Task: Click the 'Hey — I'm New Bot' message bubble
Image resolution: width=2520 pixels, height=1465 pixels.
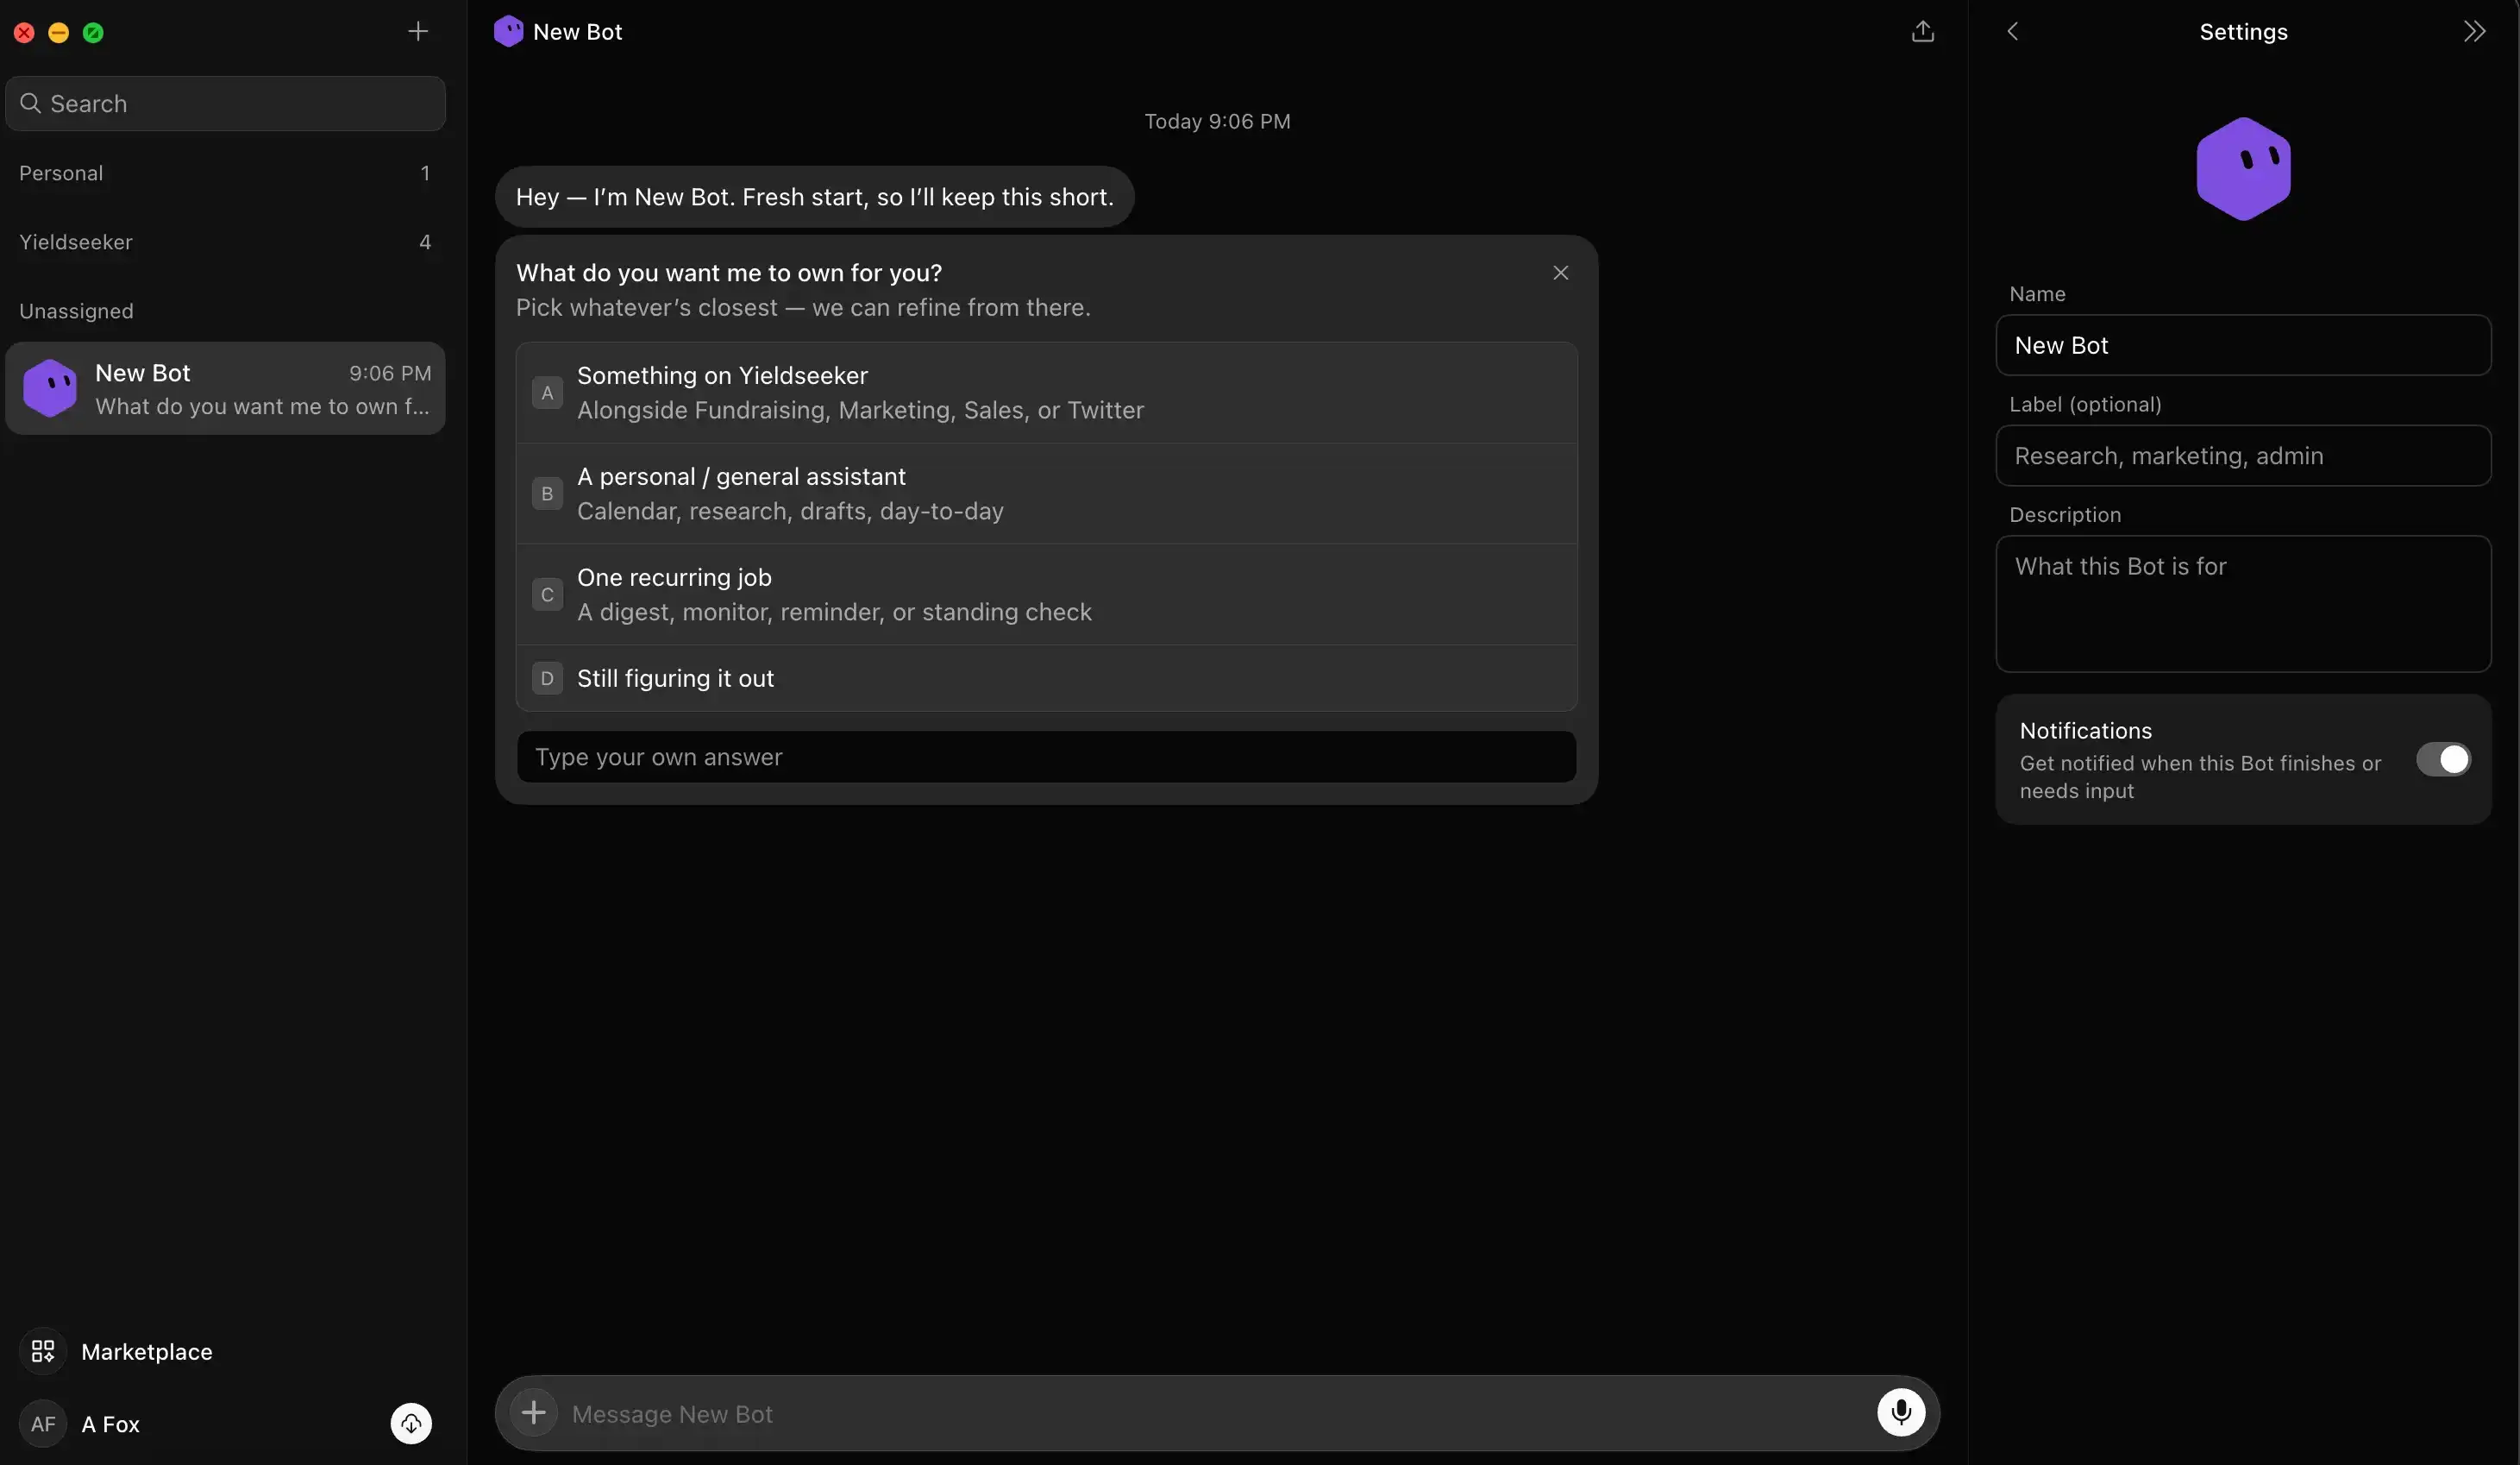Action: 814,197
